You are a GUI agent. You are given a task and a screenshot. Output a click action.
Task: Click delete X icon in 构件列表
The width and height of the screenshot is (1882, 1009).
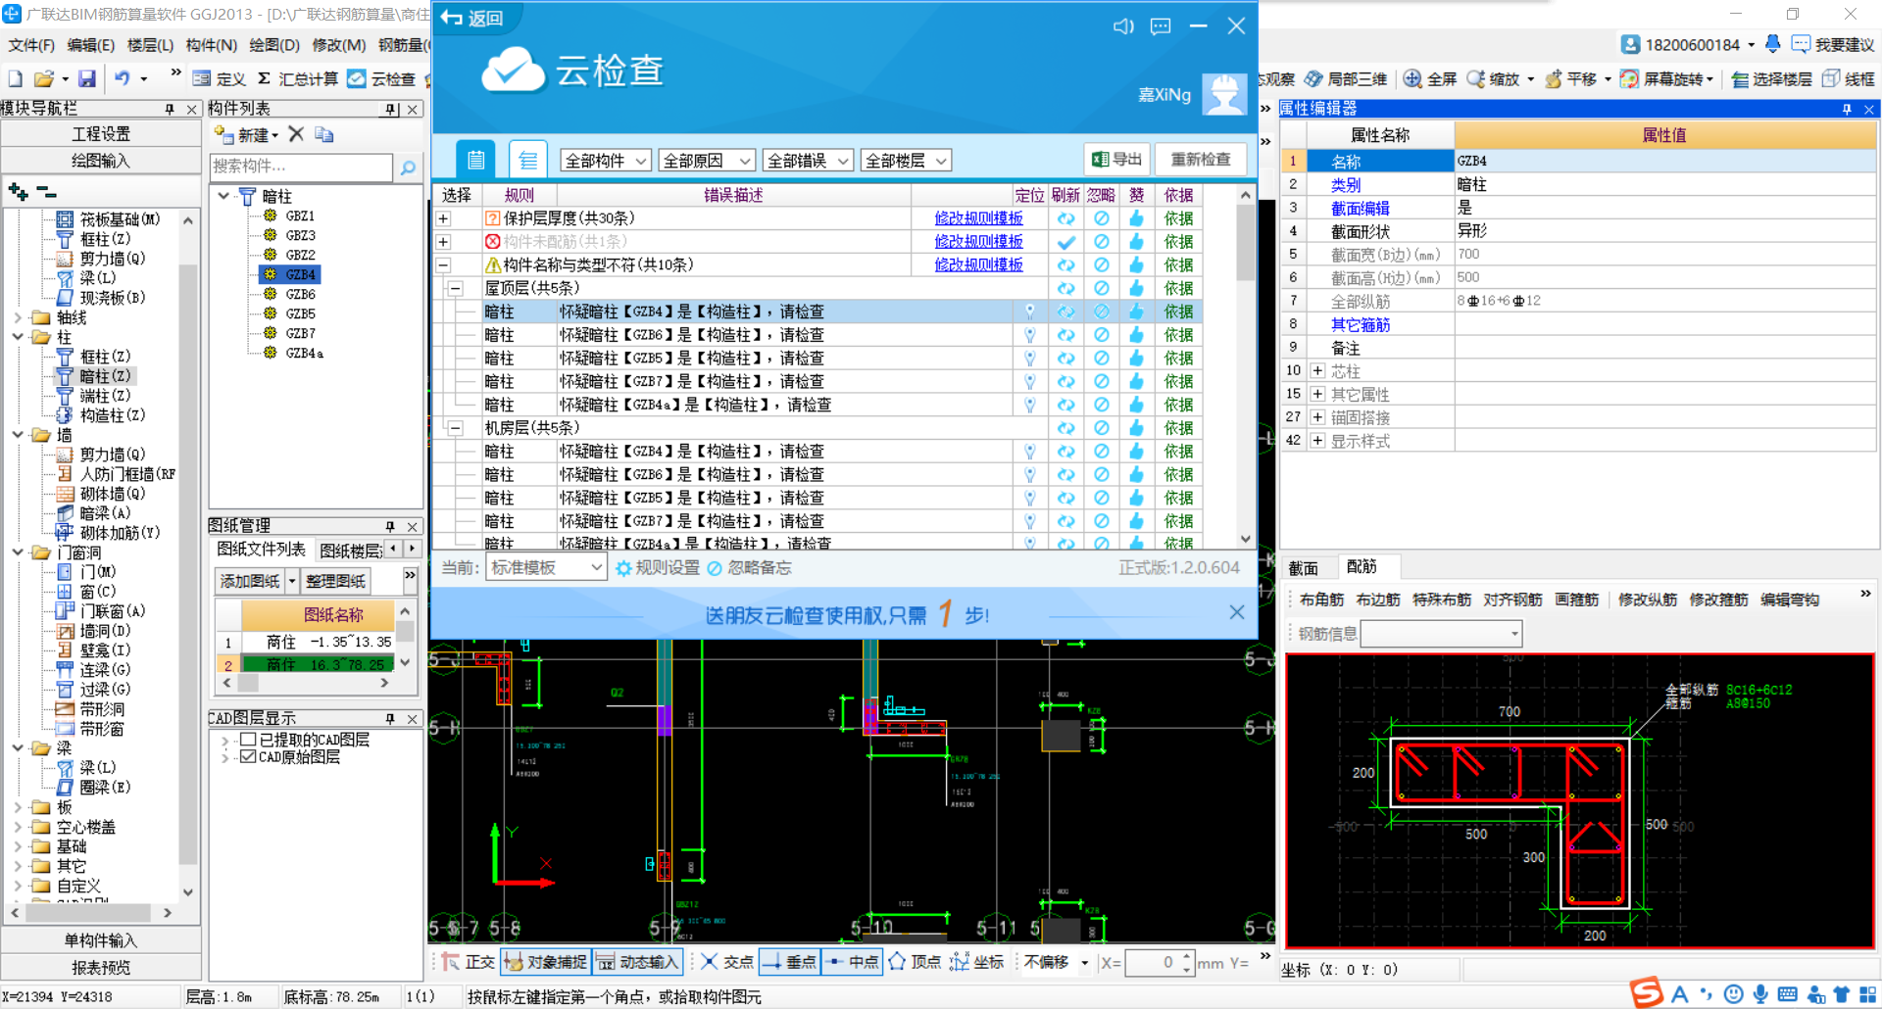[296, 134]
